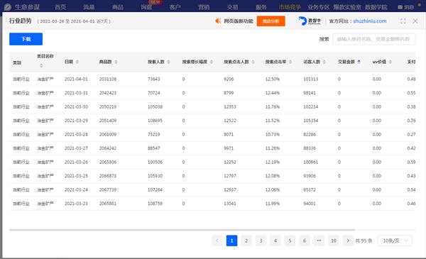
Task: Close the 行业趋势 dialog
Action: pos(415,21)
